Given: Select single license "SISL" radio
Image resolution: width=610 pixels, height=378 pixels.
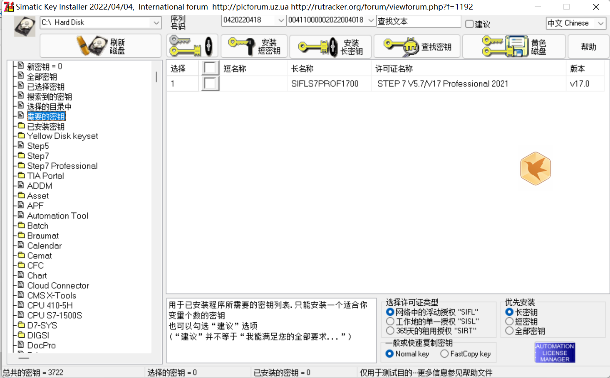Looking at the screenshot, I should click(390, 322).
